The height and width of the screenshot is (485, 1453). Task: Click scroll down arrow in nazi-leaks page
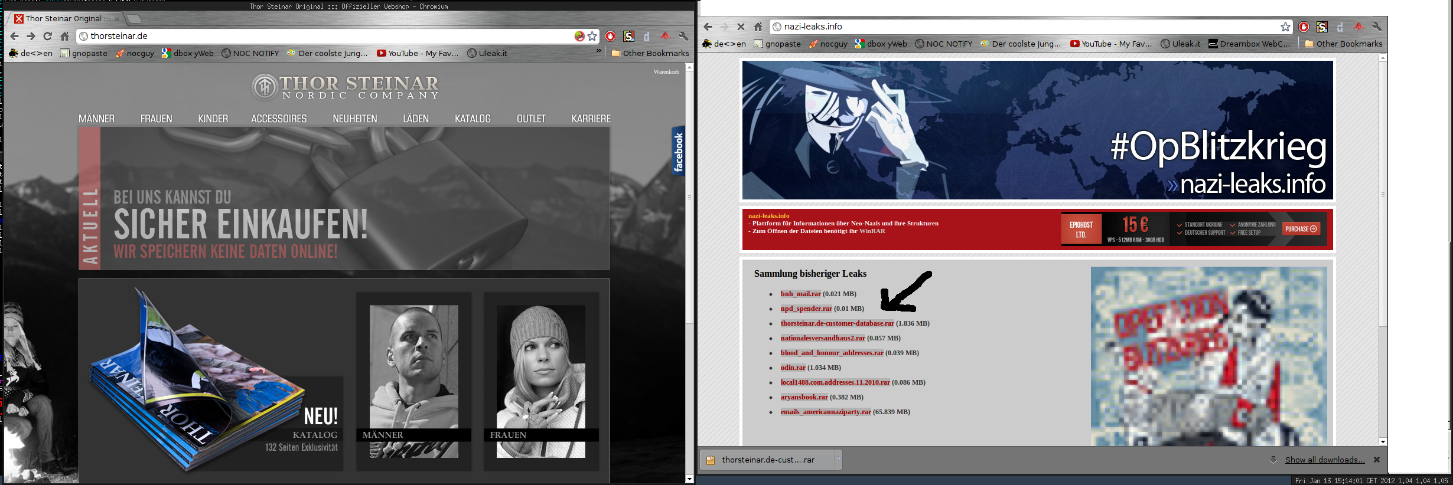(x=1383, y=441)
